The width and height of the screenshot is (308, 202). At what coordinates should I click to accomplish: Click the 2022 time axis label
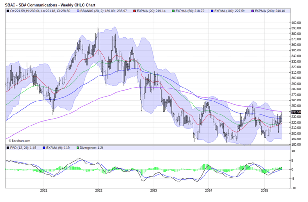[x=98, y=190]
